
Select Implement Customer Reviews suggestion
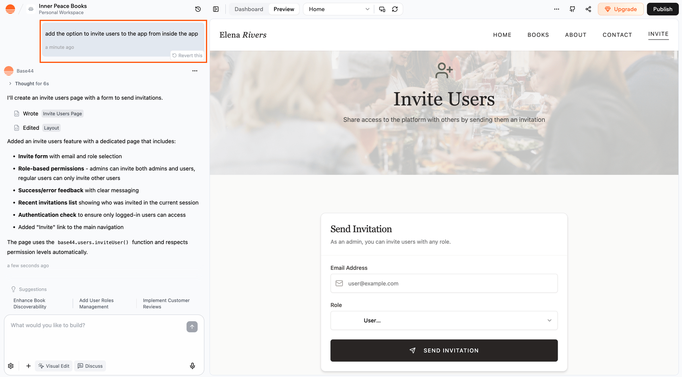click(x=166, y=303)
